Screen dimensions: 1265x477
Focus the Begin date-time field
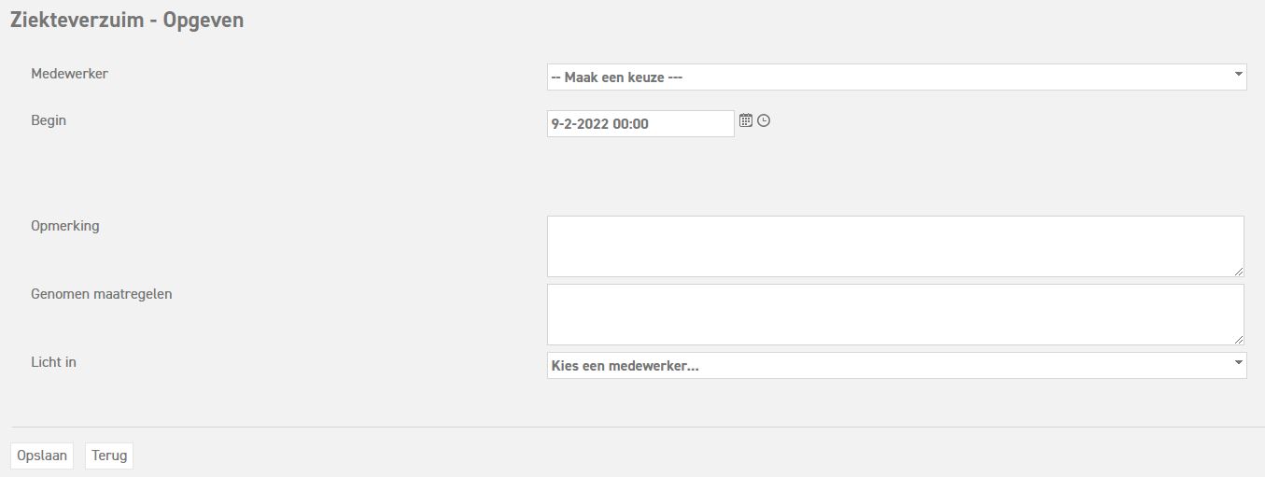click(x=640, y=123)
